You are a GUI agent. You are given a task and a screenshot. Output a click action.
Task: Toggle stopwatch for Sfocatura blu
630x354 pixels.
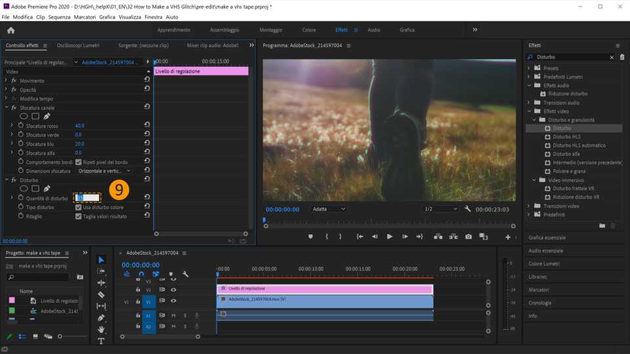[x=21, y=144]
